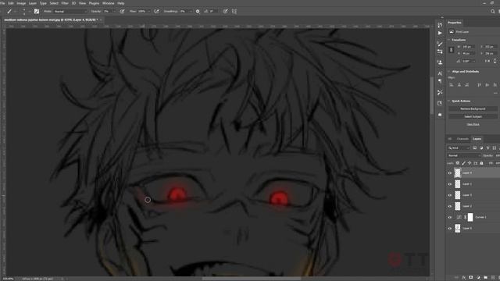Click the canvas horizontal scrollbar
The height and width of the screenshot is (281, 500).
coord(252,279)
